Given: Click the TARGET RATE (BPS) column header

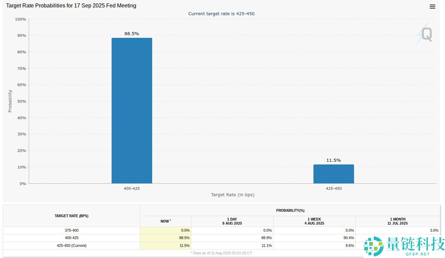Looking at the screenshot, I should 72,216.
